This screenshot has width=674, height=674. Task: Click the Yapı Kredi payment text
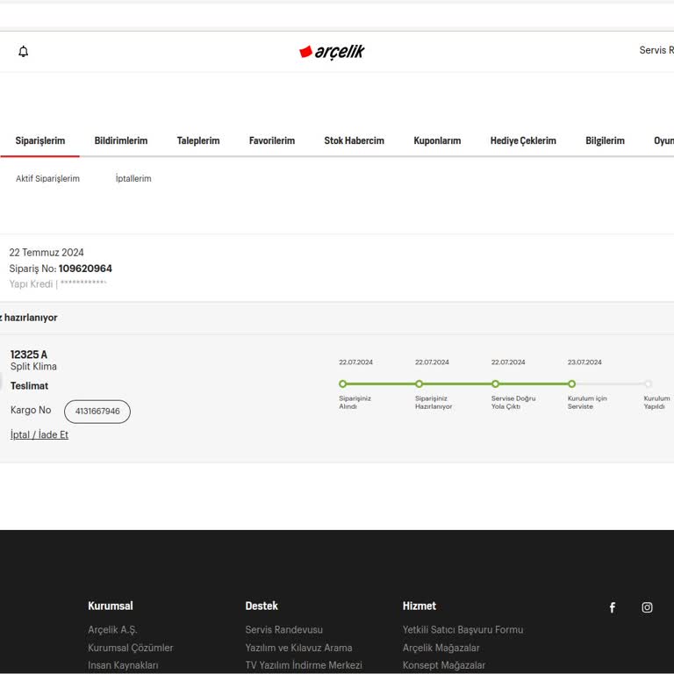31,283
